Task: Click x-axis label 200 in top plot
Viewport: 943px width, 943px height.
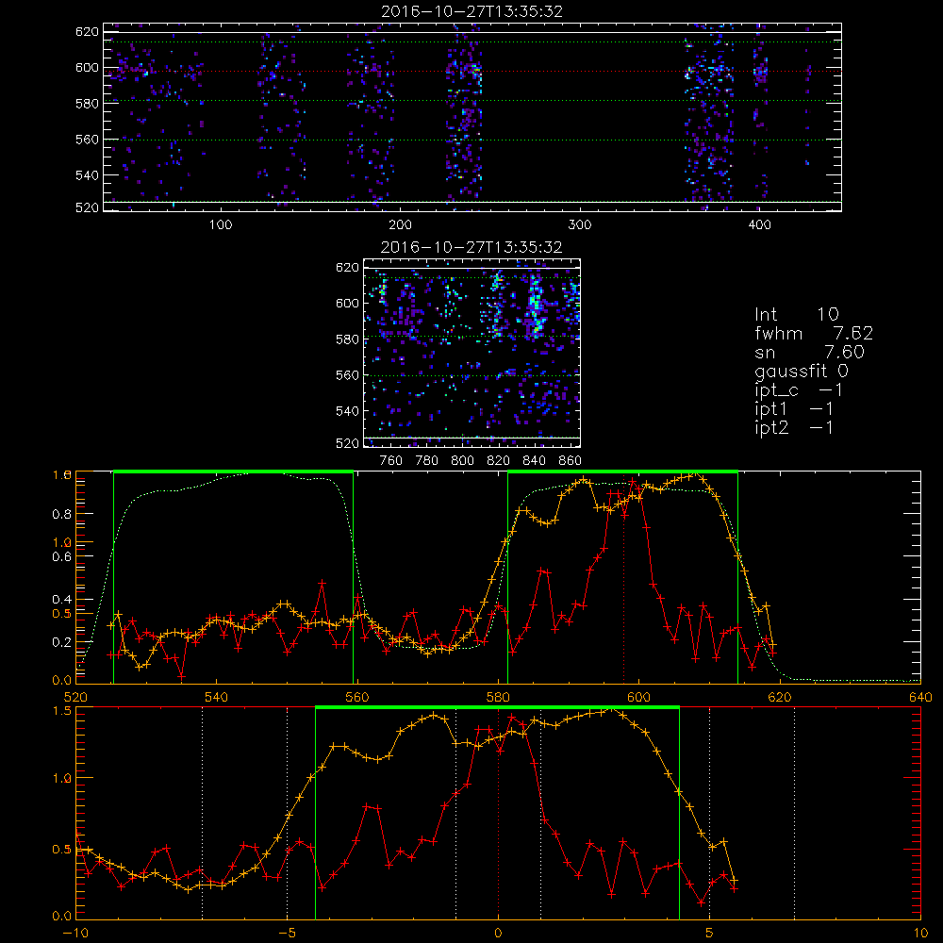Action: pos(400,225)
